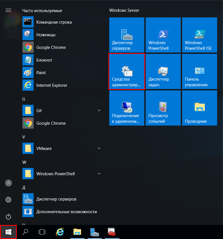This screenshot has height=239, width=223.
Task: Click the power button in the Start menu
Action: pyautogui.click(x=8, y=217)
